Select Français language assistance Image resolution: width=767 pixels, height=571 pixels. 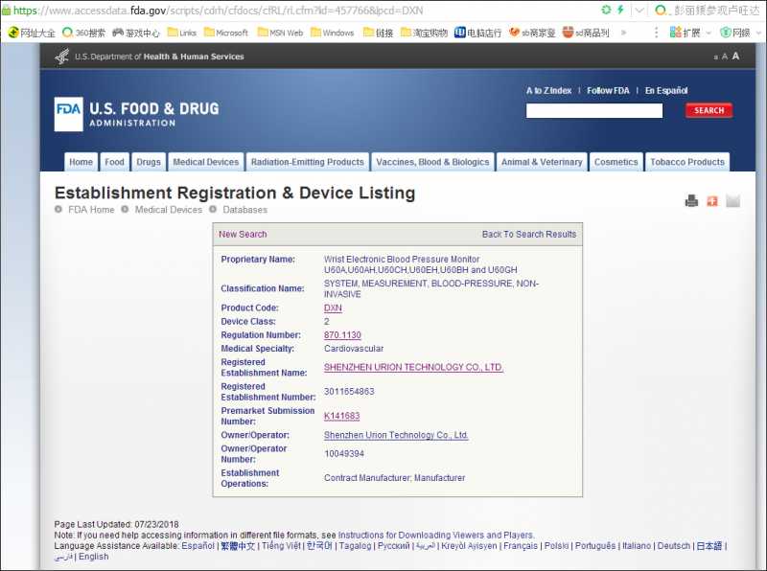pyautogui.click(x=521, y=546)
